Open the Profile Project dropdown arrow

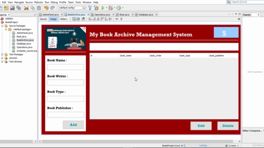click(x=123, y=8)
